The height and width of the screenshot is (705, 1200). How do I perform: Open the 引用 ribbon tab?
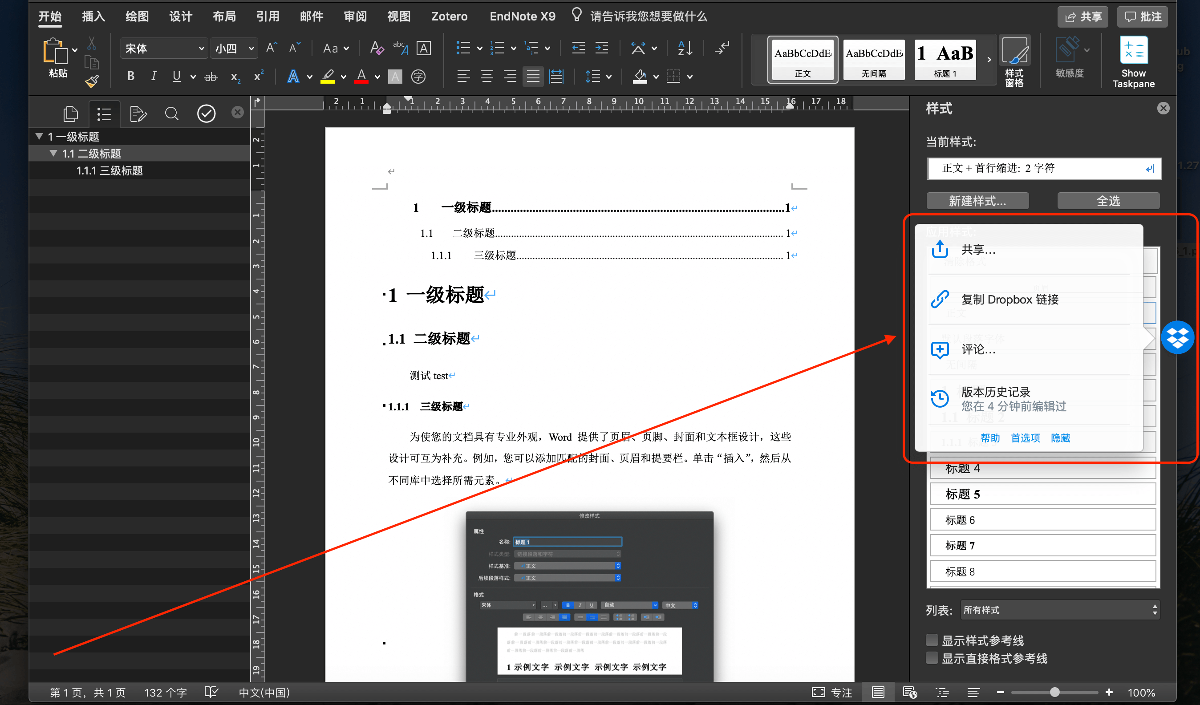click(x=268, y=16)
